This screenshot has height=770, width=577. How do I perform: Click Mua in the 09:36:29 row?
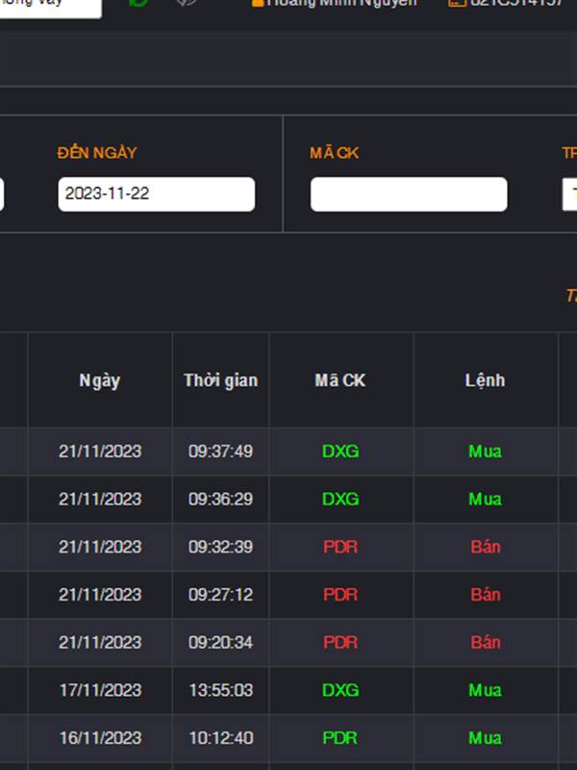click(x=486, y=499)
